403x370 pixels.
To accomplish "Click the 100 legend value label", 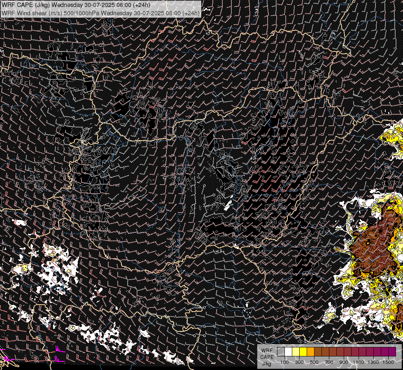I will pos(284,362).
